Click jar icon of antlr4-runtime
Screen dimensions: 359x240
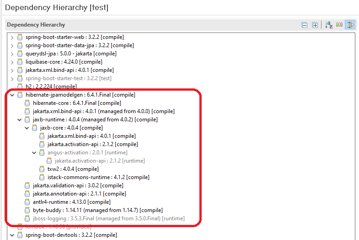(27, 202)
